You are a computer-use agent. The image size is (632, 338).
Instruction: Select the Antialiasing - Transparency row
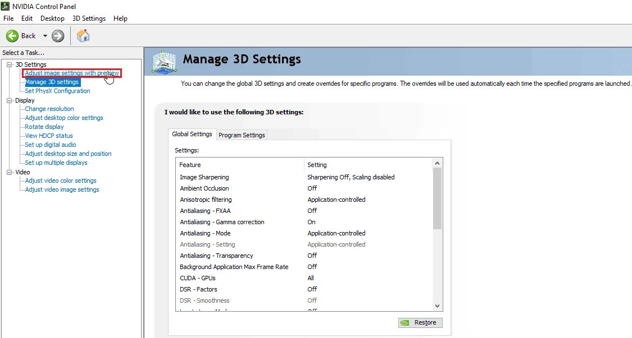[x=304, y=256]
